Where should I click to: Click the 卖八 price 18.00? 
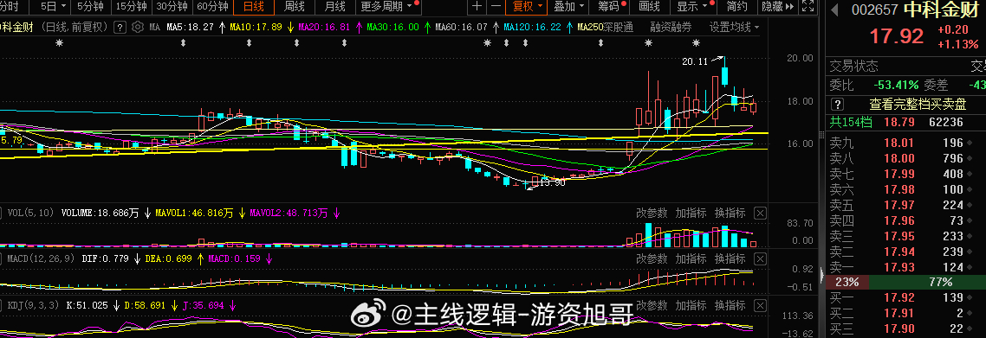(x=899, y=159)
